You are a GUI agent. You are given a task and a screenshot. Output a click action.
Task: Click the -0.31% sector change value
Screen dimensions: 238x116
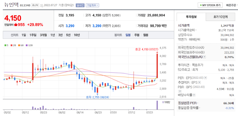click(x=229, y=108)
